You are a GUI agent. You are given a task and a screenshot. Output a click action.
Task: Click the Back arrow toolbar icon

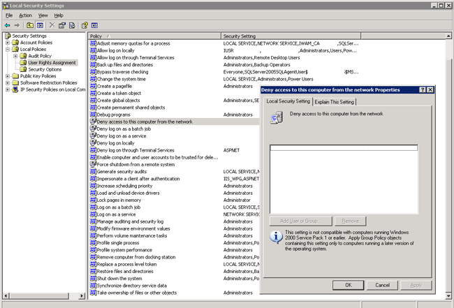click(x=8, y=25)
